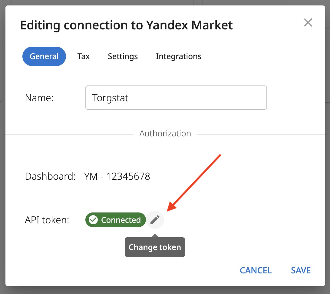
Task: Go to the Settings tab
Action: 123,56
